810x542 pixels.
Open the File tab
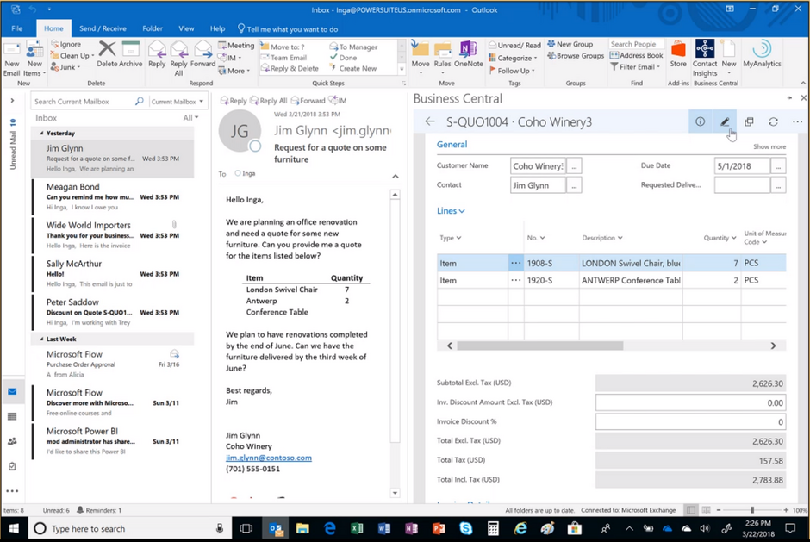17,28
